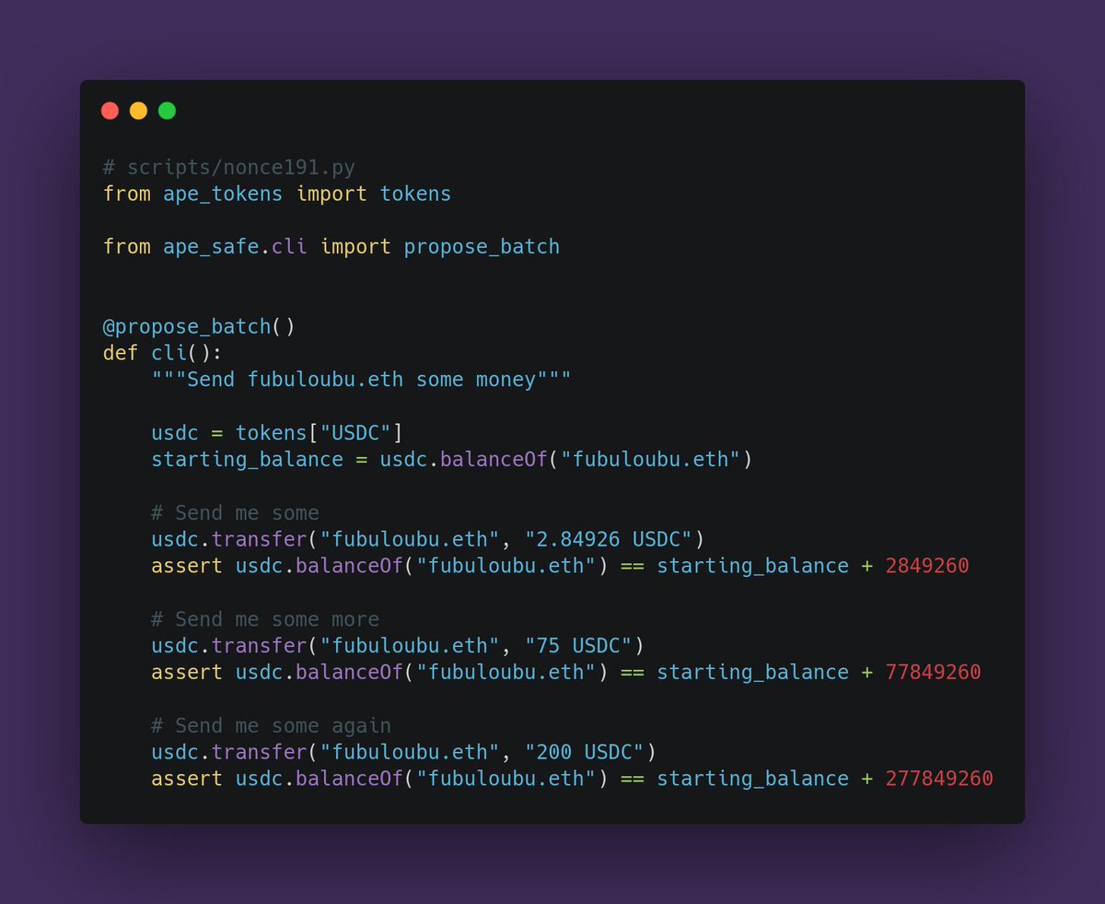1105x904 pixels.
Task: Click the comment '# Send me some more'
Action: pyautogui.click(x=265, y=619)
